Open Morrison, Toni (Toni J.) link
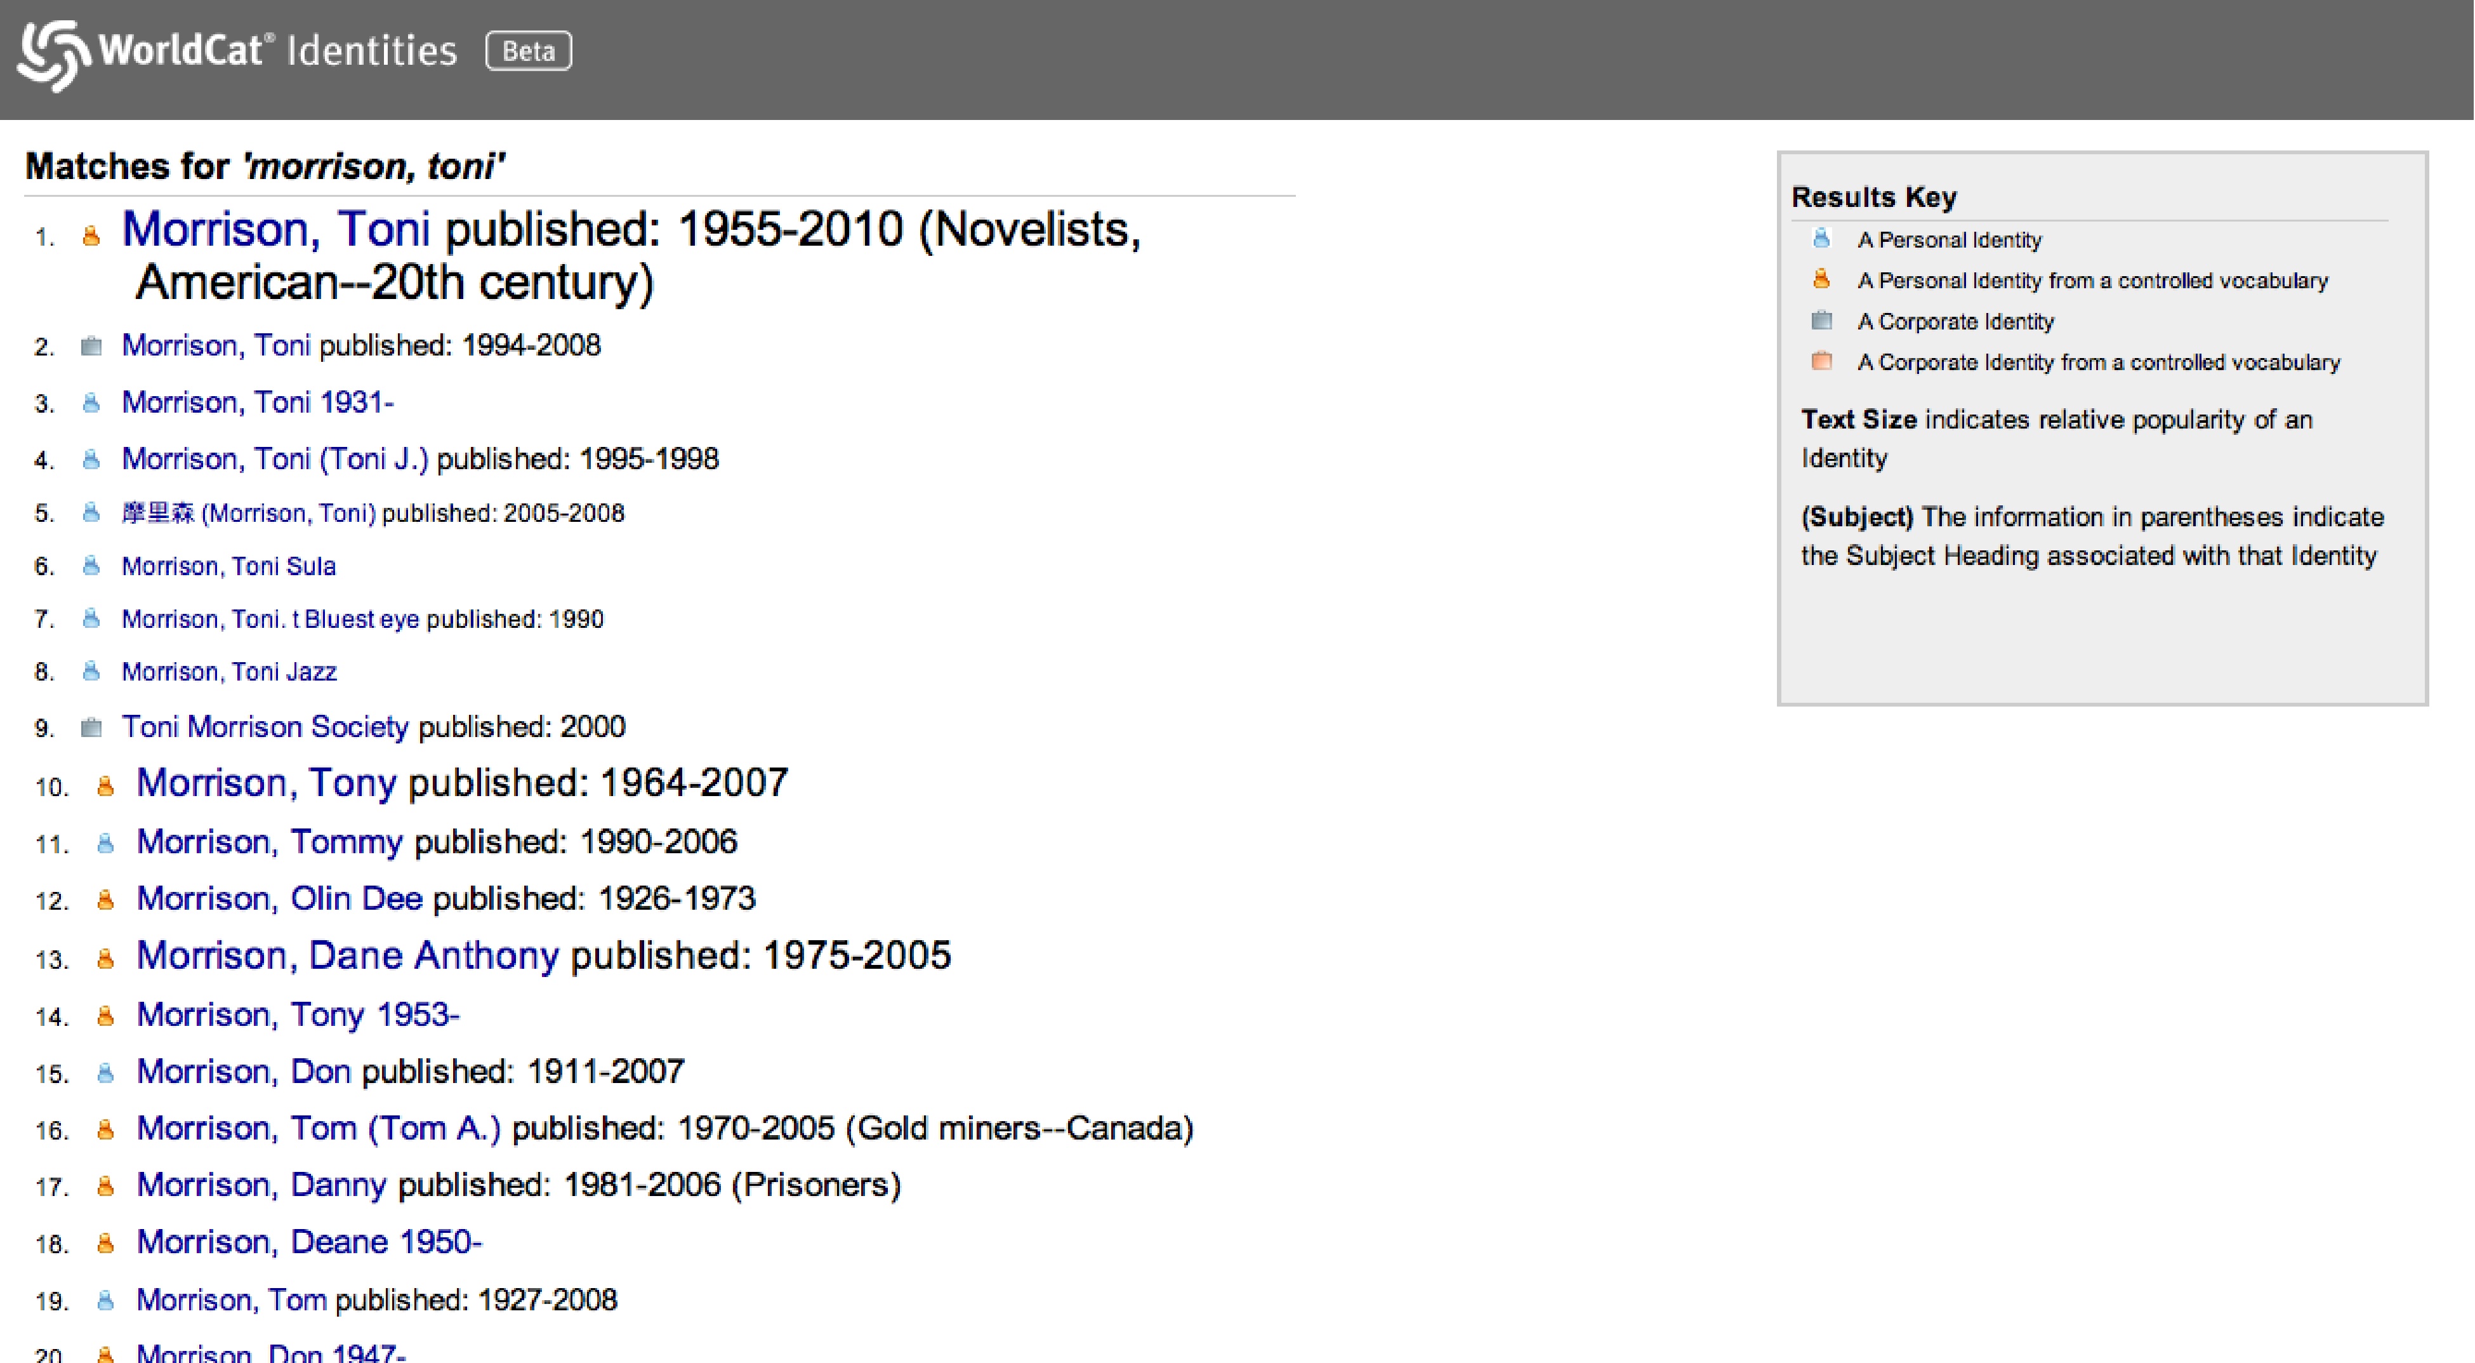Viewport: 2475px width, 1363px height. point(275,458)
